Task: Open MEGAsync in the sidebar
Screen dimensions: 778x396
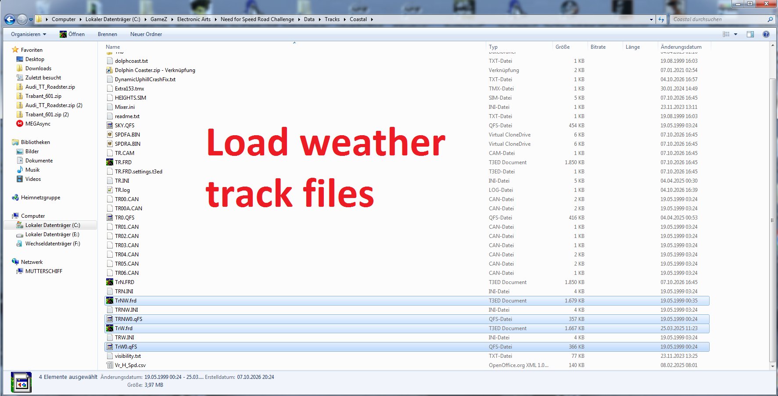Action: (38, 124)
